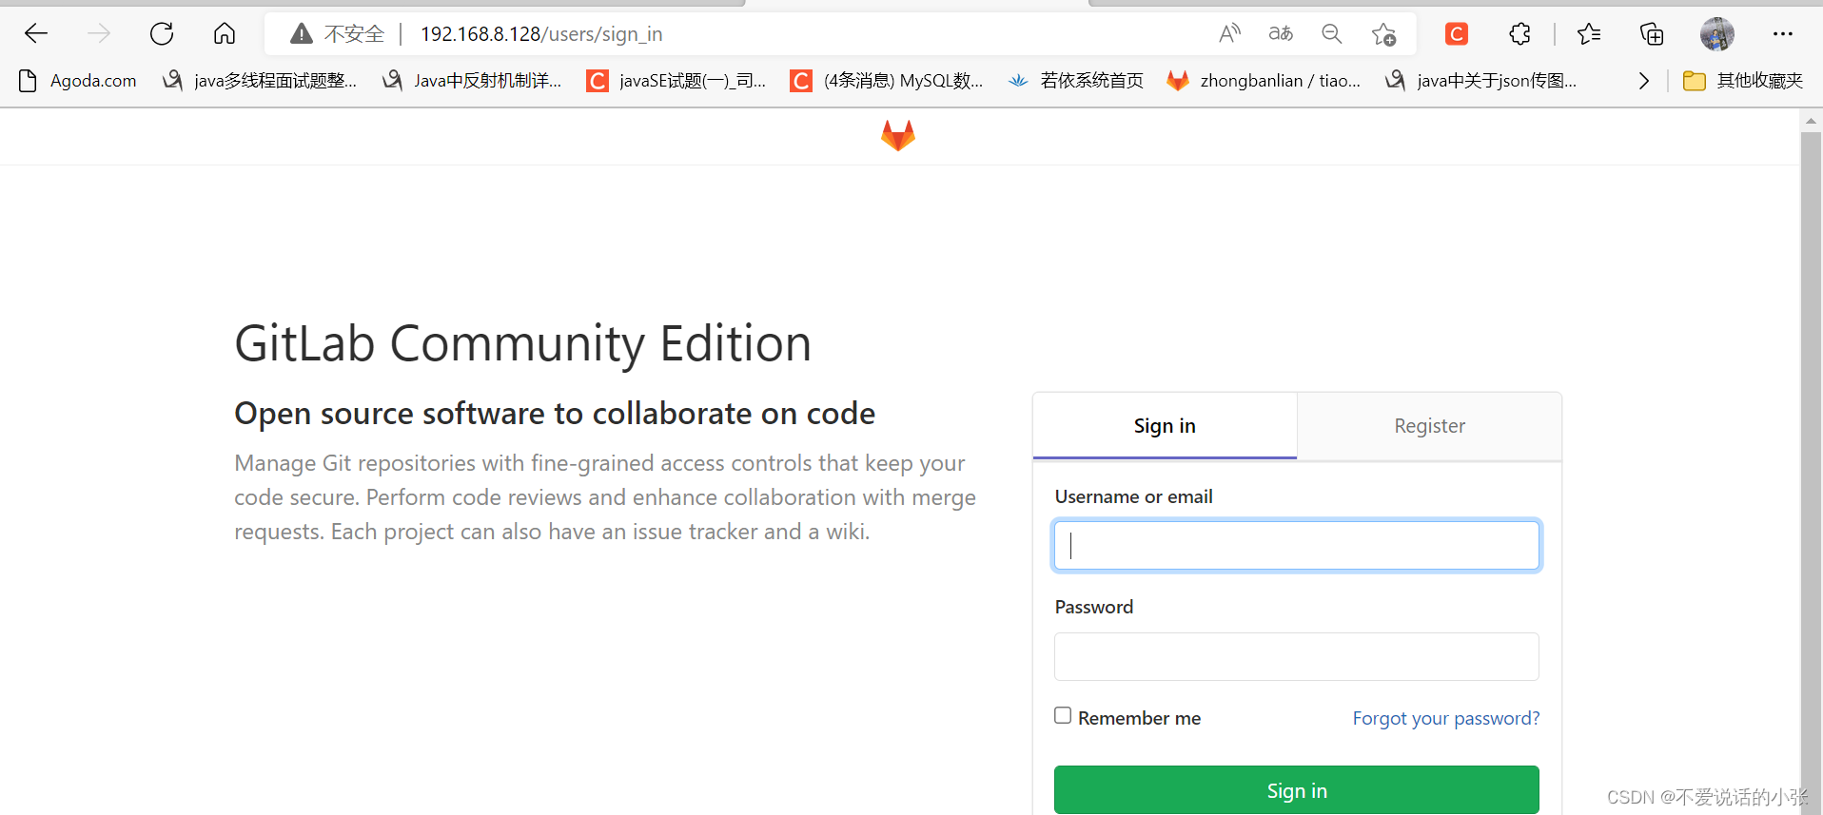Click the GitLab fox logo in header
This screenshot has width=1823, height=815.
tap(898, 136)
